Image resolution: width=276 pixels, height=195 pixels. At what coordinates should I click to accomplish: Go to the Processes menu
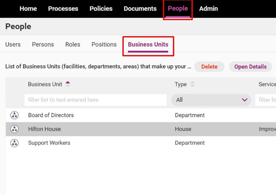click(x=63, y=8)
